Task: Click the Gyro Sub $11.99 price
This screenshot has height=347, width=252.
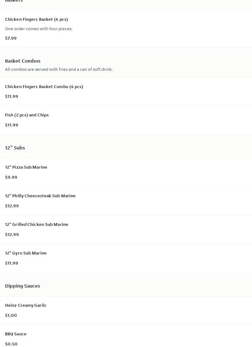Action: click(x=12, y=263)
